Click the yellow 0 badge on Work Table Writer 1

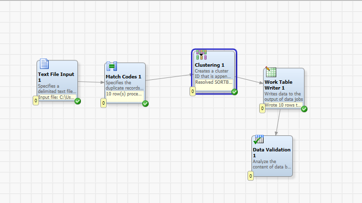[262, 109]
